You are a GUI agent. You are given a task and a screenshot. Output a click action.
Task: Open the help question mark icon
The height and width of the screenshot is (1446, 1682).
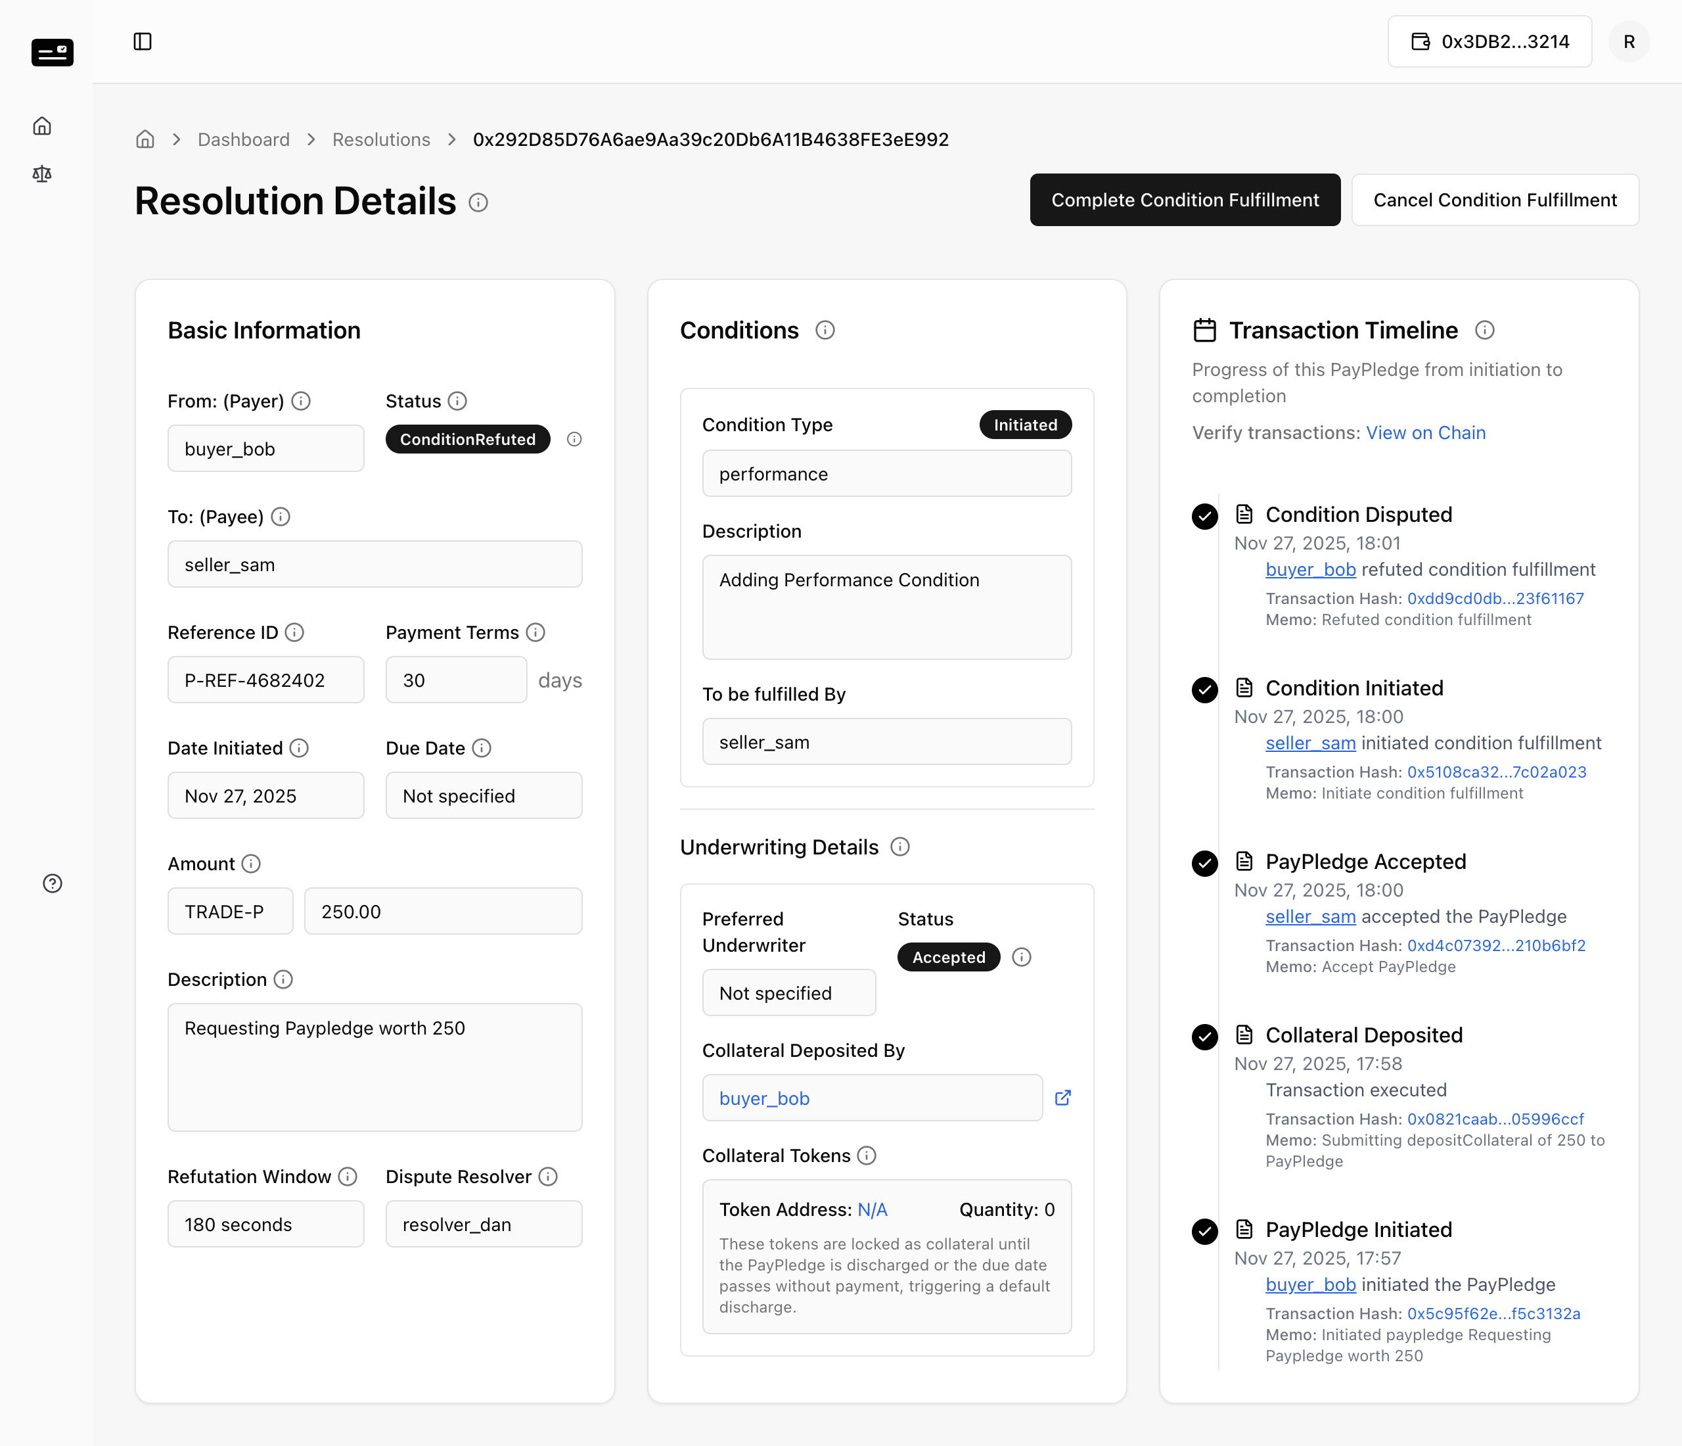(x=53, y=883)
